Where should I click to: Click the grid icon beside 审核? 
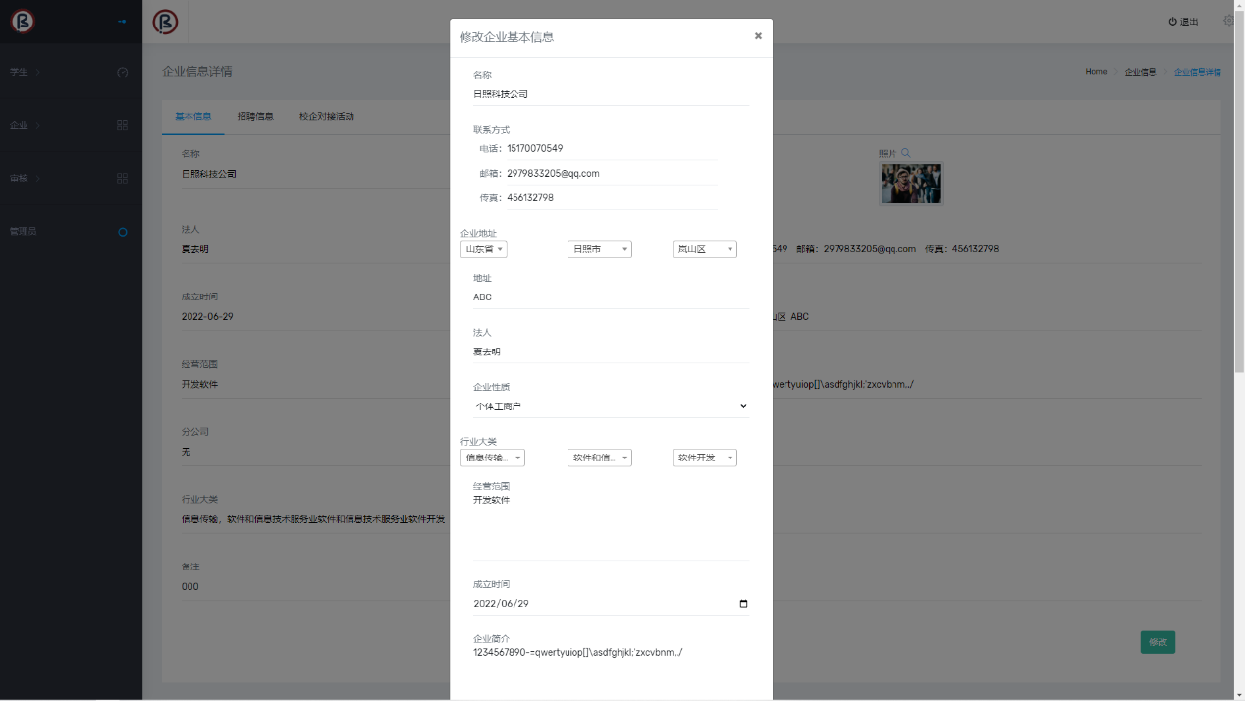122,178
